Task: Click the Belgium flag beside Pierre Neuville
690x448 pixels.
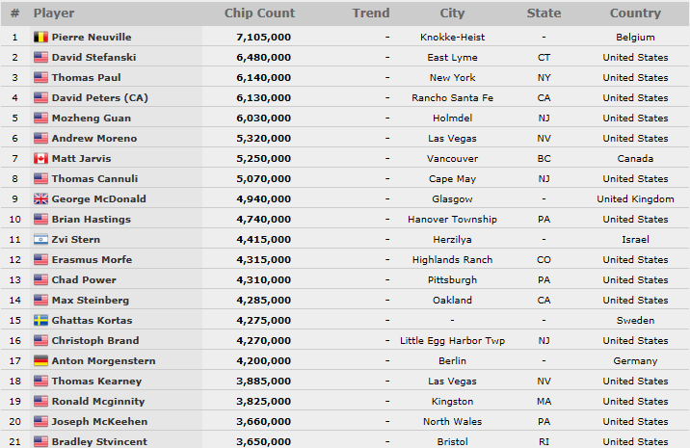Action: (40, 37)
